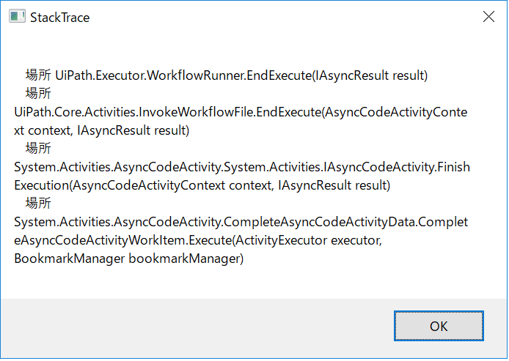Click the StackTrace window icon in title bar
This screenshot has width=509, height=361.
(x=17, y=17)
